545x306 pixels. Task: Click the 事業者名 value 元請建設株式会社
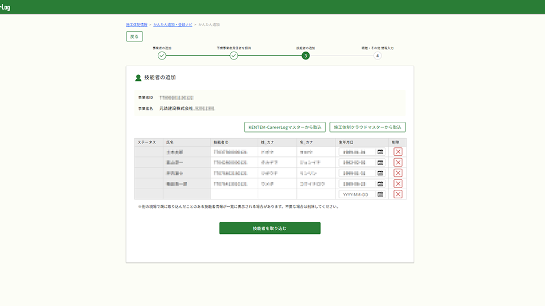176,109
